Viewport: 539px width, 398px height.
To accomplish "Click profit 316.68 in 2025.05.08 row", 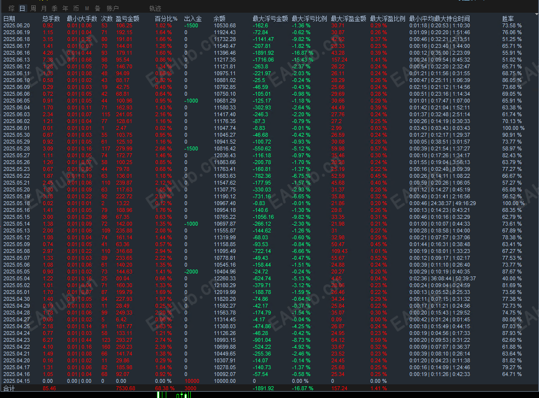I will coord(124,251).
